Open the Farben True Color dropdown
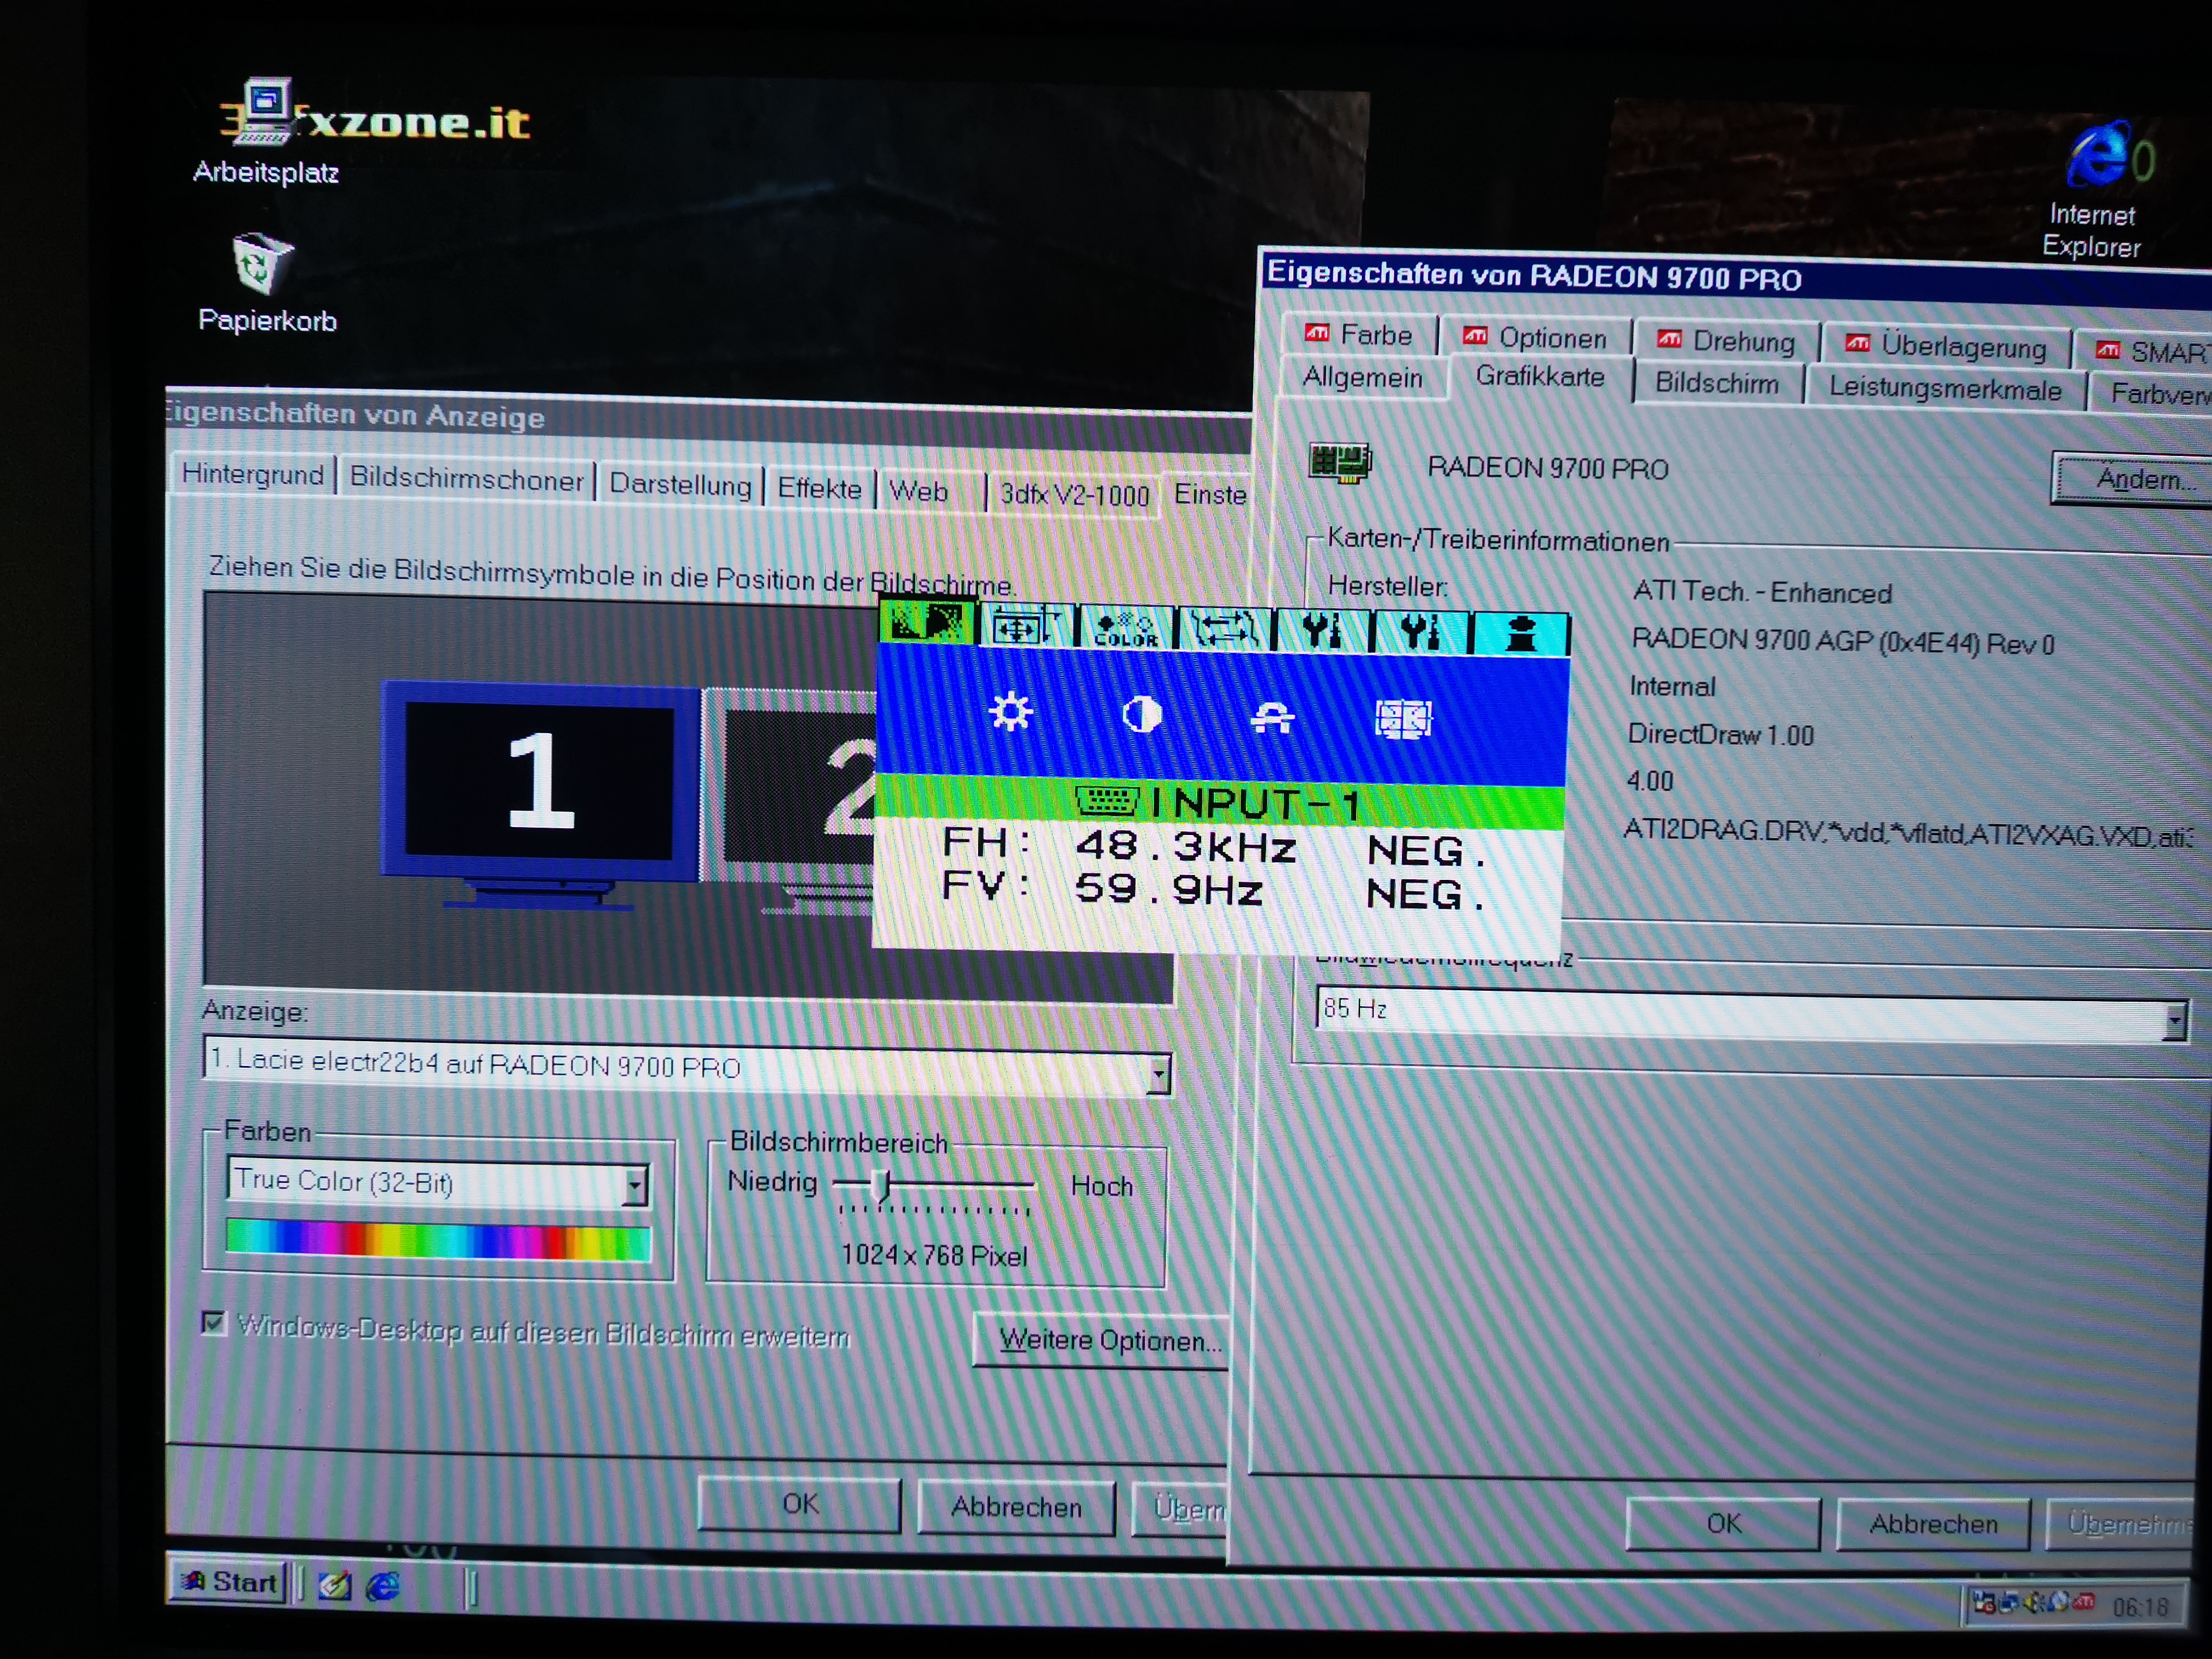 click(x=634, y=1186)
